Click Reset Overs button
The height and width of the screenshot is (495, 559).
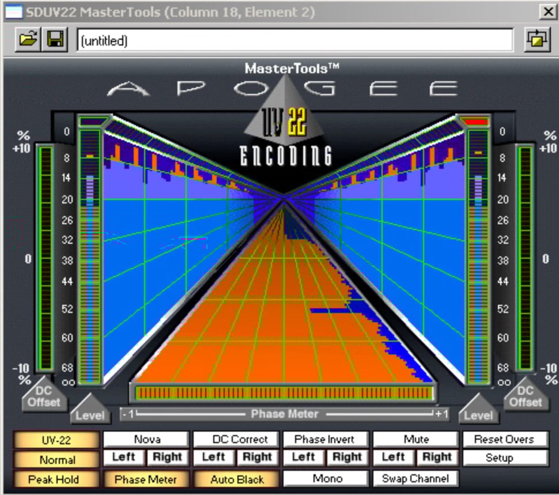pos(505,439)
